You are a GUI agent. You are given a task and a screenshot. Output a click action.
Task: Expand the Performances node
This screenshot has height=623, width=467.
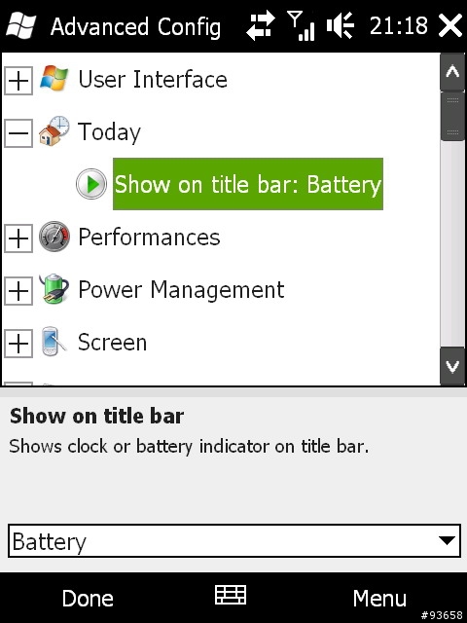pyautogui.click(x=18, y=238)
